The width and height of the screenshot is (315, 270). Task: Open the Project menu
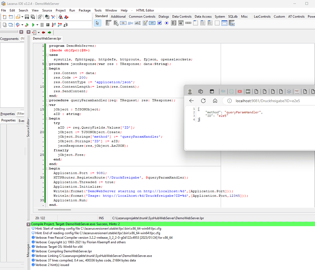click(61, 10)
